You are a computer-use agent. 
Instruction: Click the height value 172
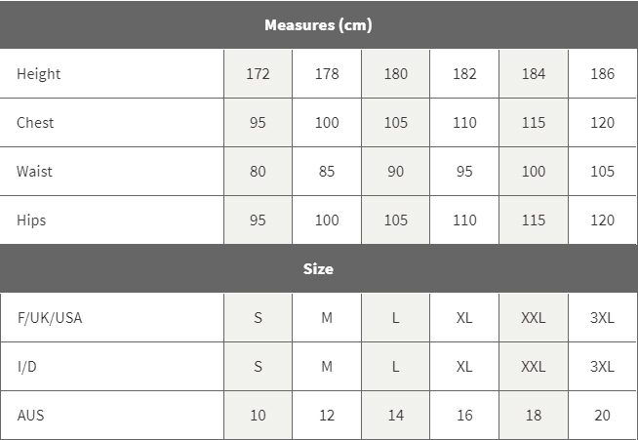tap(258, 74)
